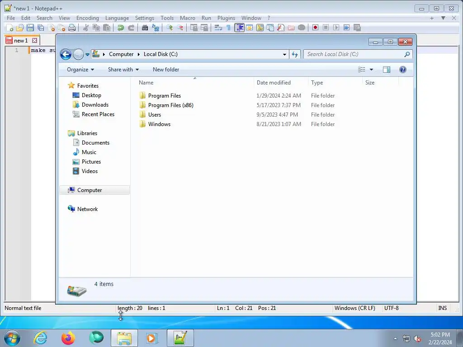This screenshot has height=347, width=463.
Task: Open the More view options dropdown arrow
Action: 372,70
